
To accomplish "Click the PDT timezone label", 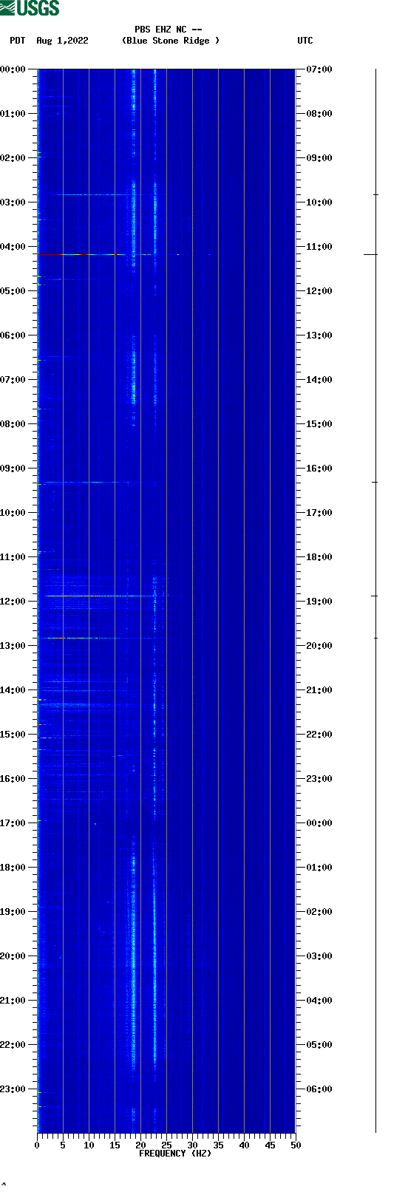I will (18, 41).
